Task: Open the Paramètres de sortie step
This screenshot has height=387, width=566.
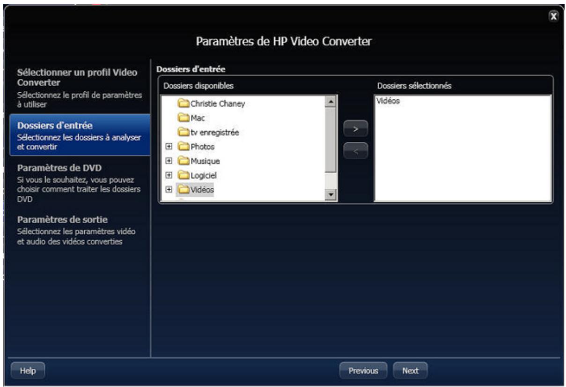Action: (x=79, y=231)
